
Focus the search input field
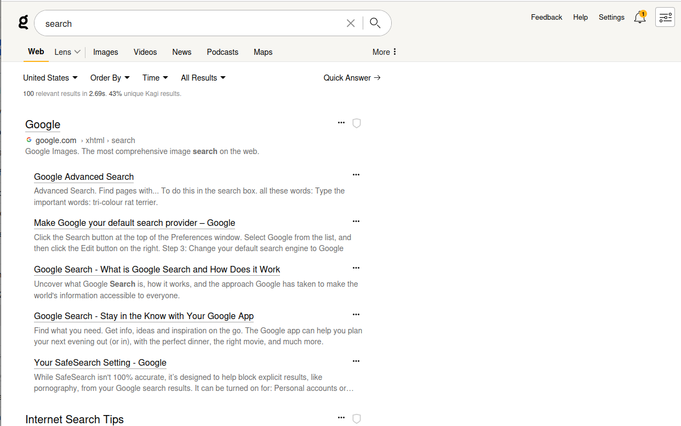click(192, 24)
